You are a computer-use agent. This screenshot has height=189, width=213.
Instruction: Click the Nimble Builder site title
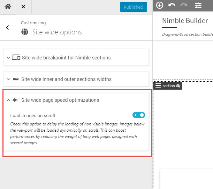pyautogui.click(x=185, y=20)
